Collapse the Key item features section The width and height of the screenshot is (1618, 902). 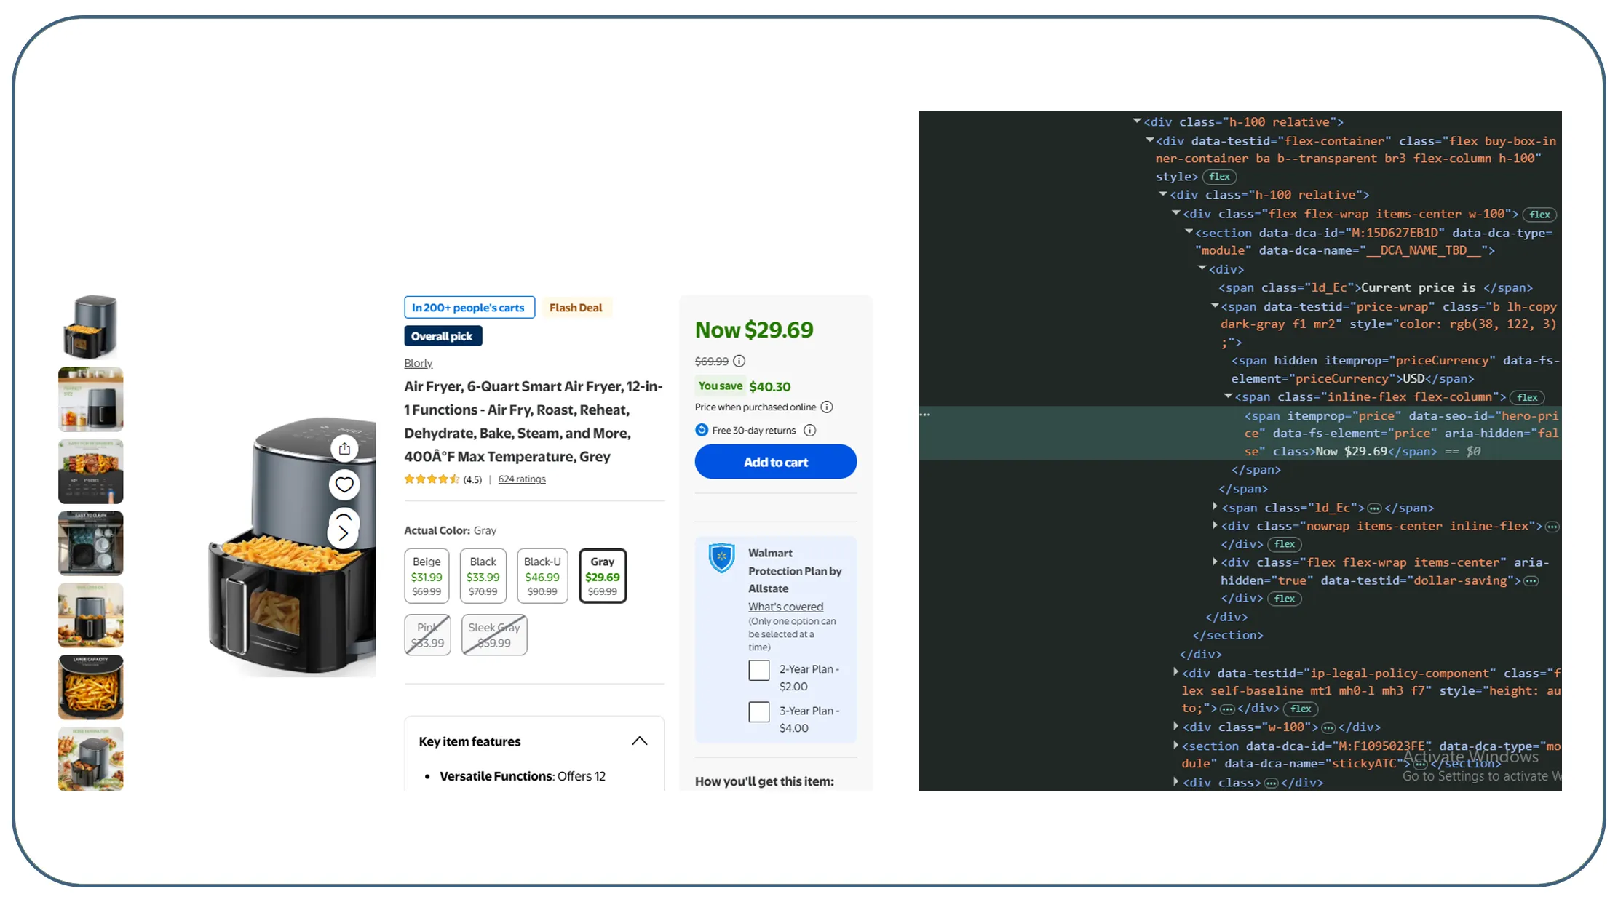[640, 741]
